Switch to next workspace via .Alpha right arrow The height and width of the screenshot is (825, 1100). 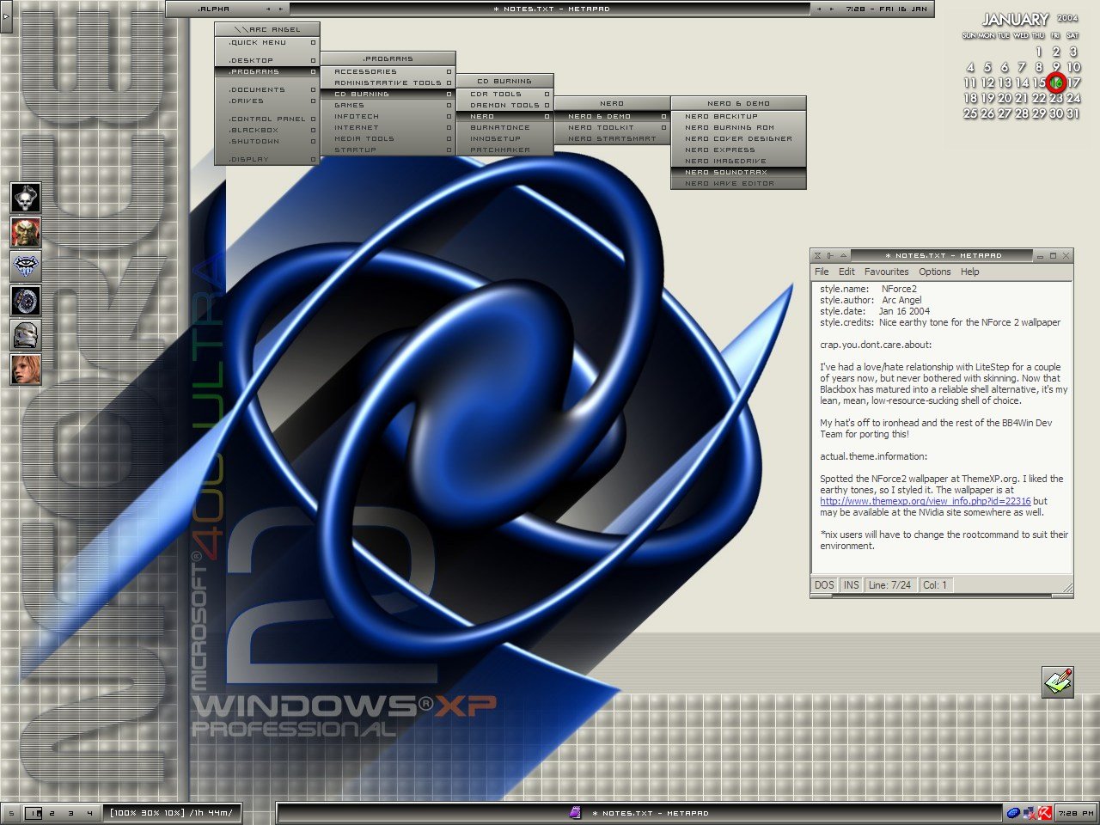coord(281,9)
